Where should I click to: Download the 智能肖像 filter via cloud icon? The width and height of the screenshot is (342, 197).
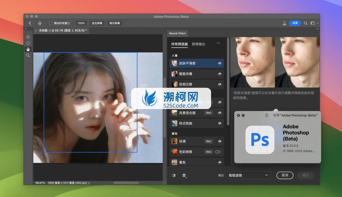click(x=220, y=74)
